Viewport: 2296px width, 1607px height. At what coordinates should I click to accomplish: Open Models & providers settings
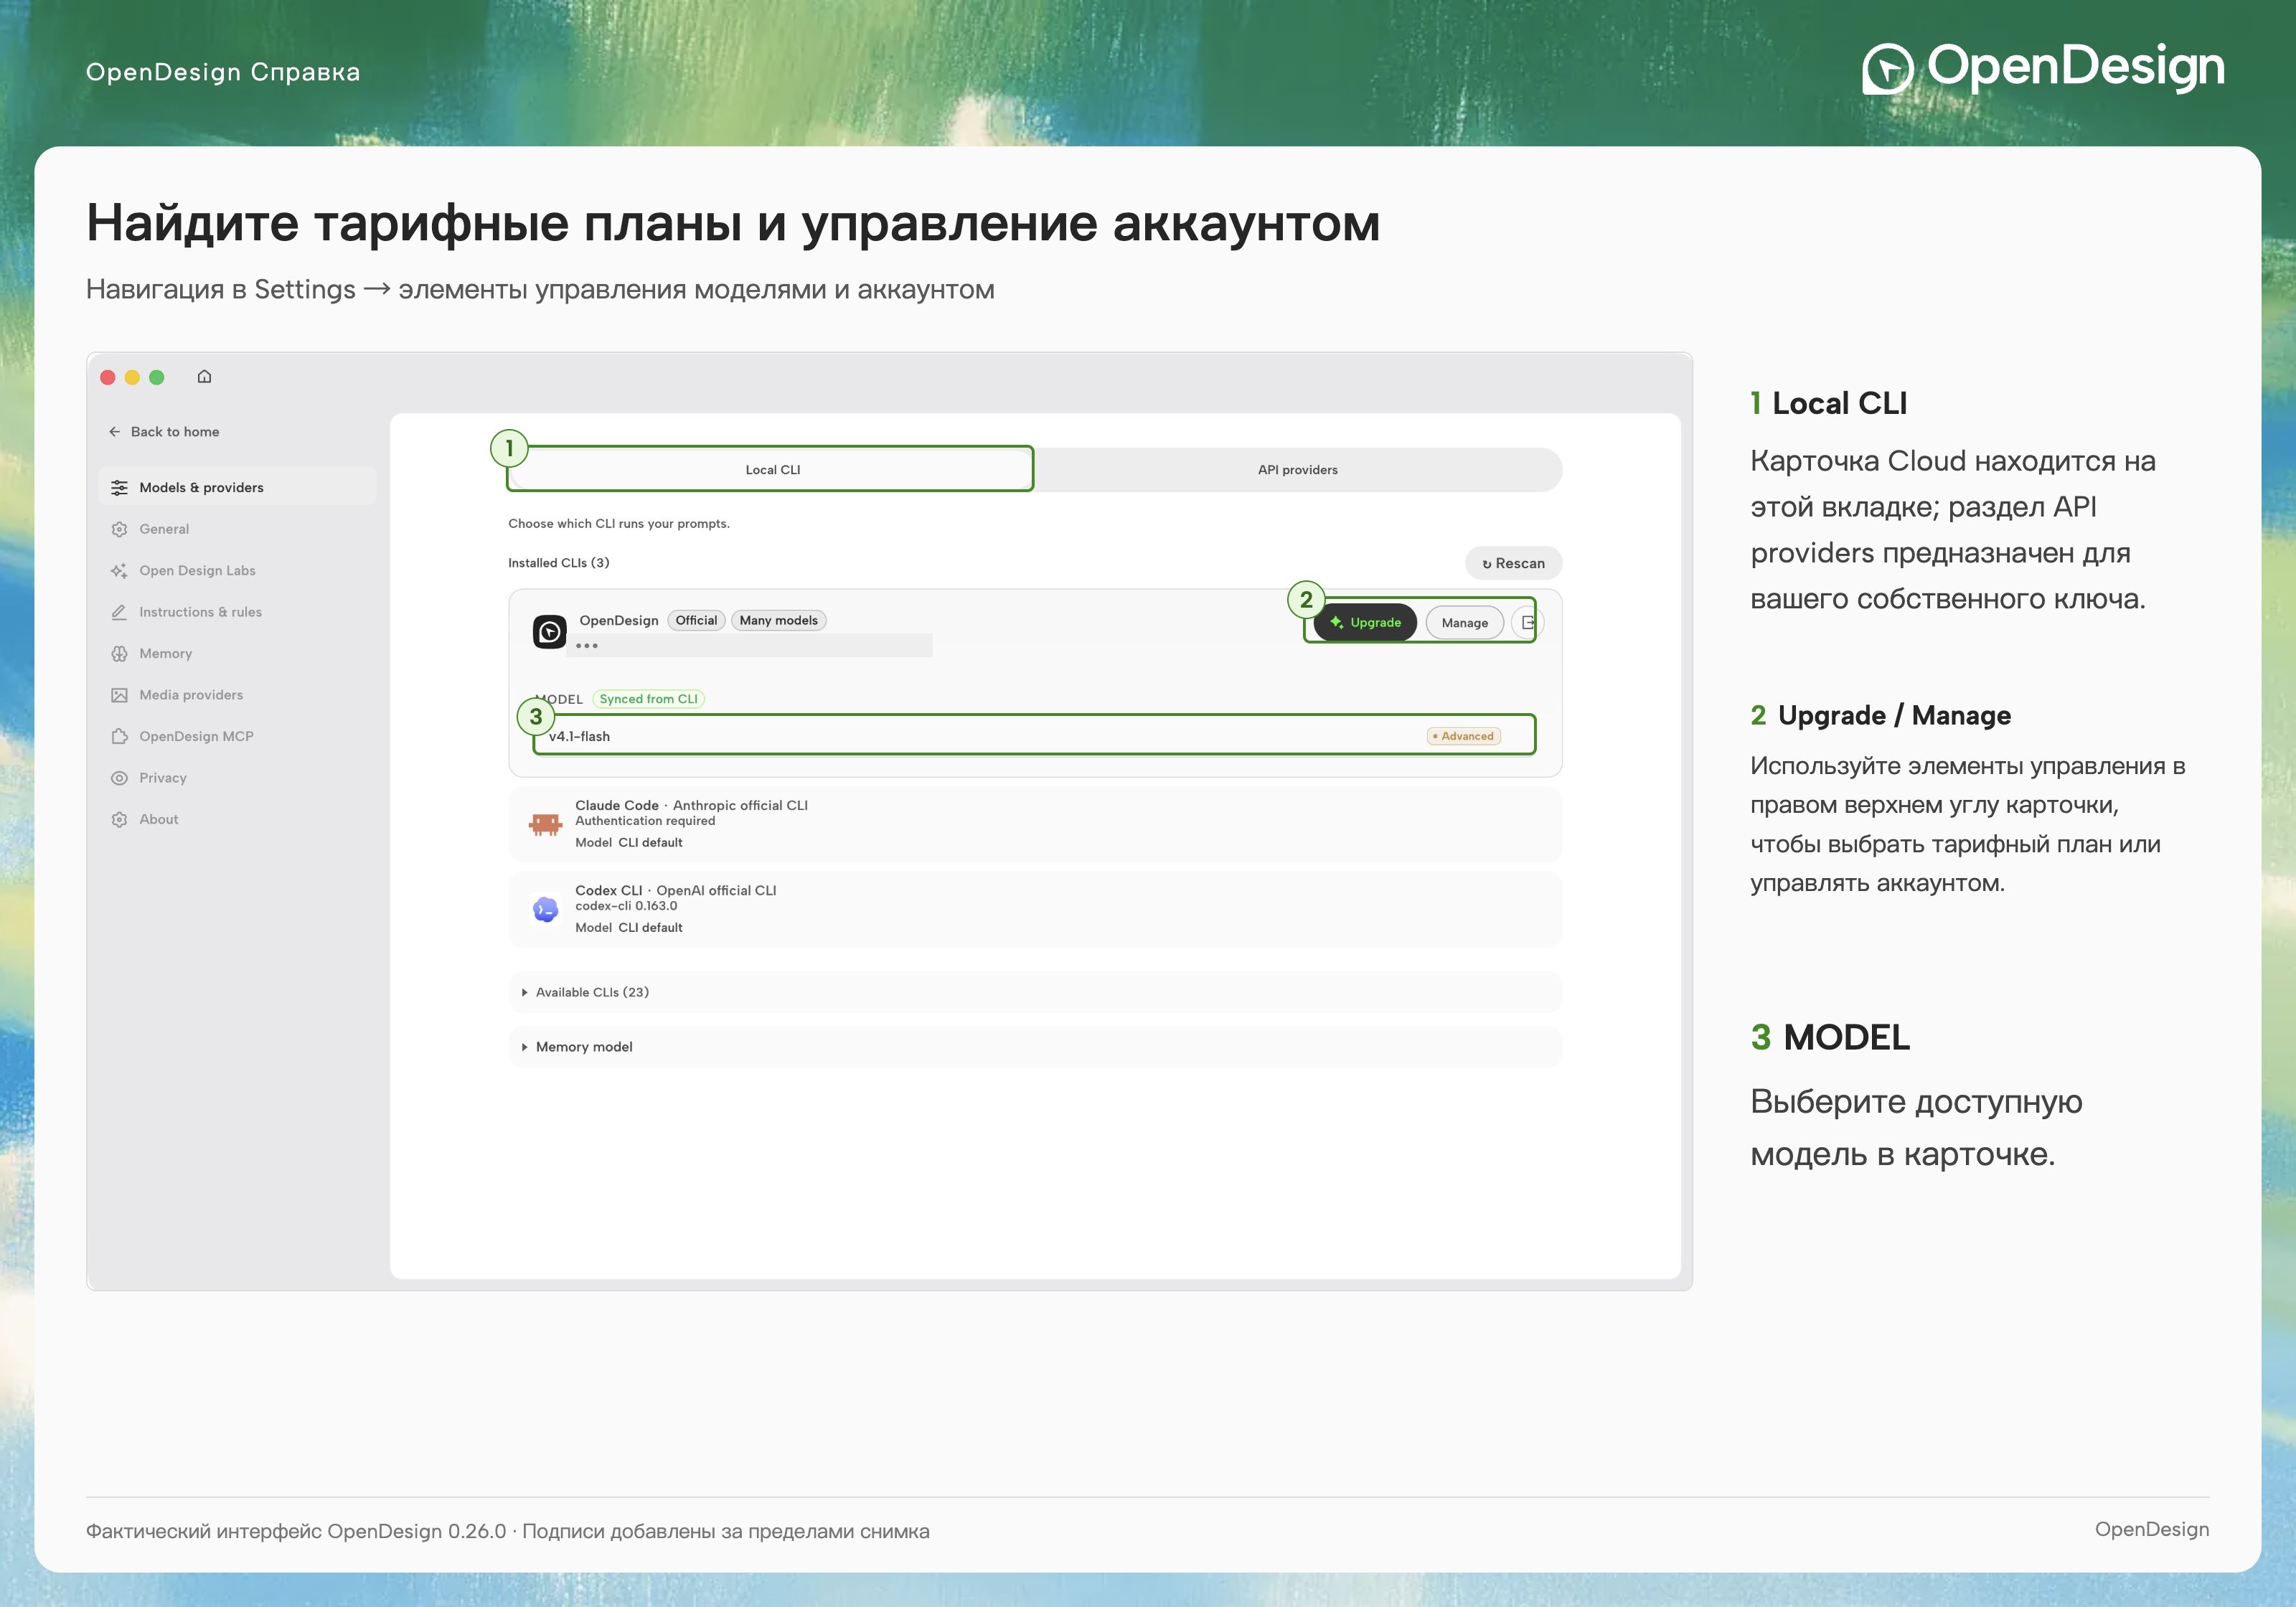point(238,488)
